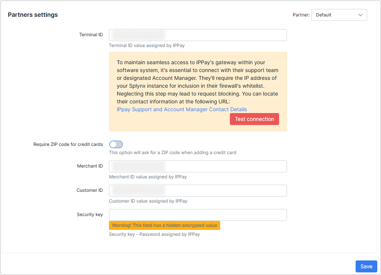
Task: Click the 'Partner:' label
Action: 301,15
